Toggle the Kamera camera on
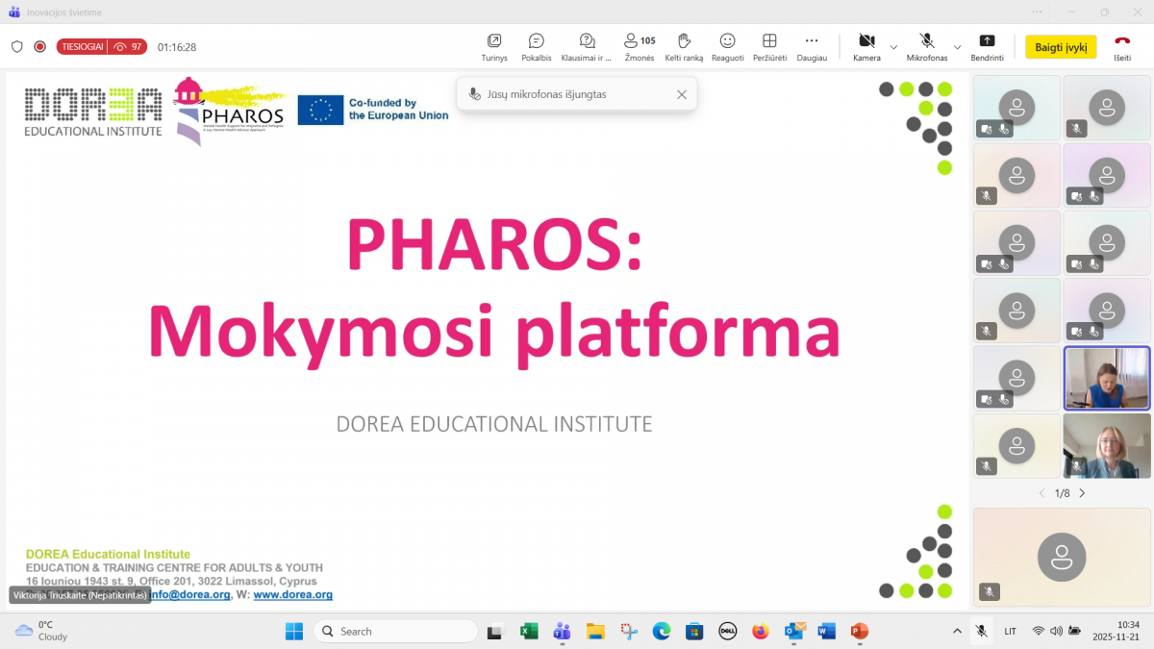1154x649 pixels. (865, 46)
